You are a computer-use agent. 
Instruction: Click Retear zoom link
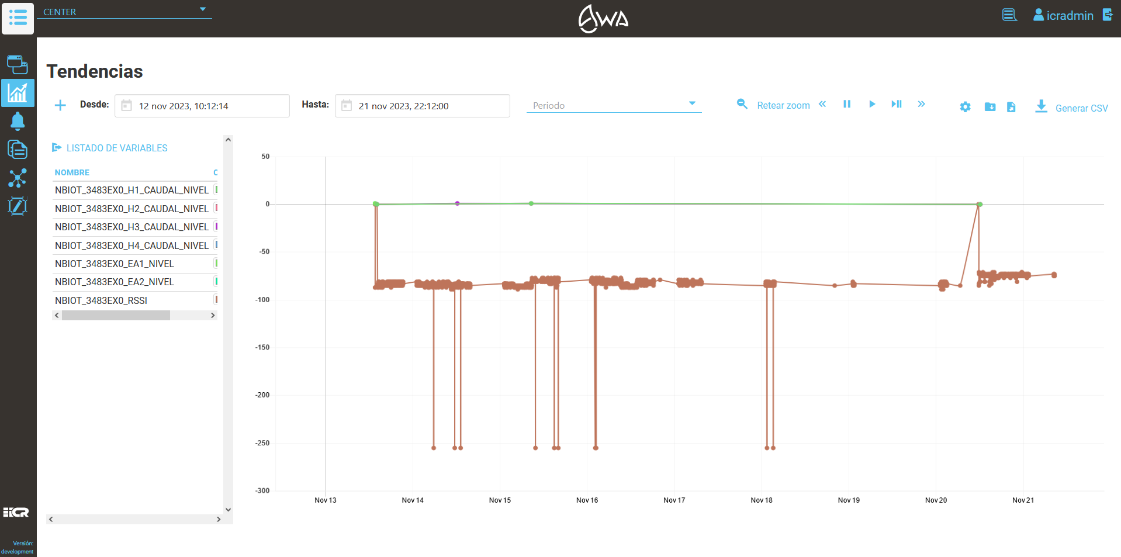[783, 105]
